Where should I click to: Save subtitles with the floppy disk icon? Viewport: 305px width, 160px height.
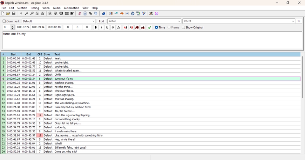pos(14,14)
